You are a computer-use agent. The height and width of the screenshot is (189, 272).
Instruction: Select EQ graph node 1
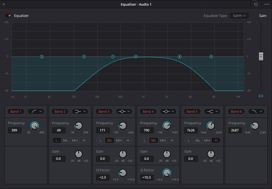[113, 57]
